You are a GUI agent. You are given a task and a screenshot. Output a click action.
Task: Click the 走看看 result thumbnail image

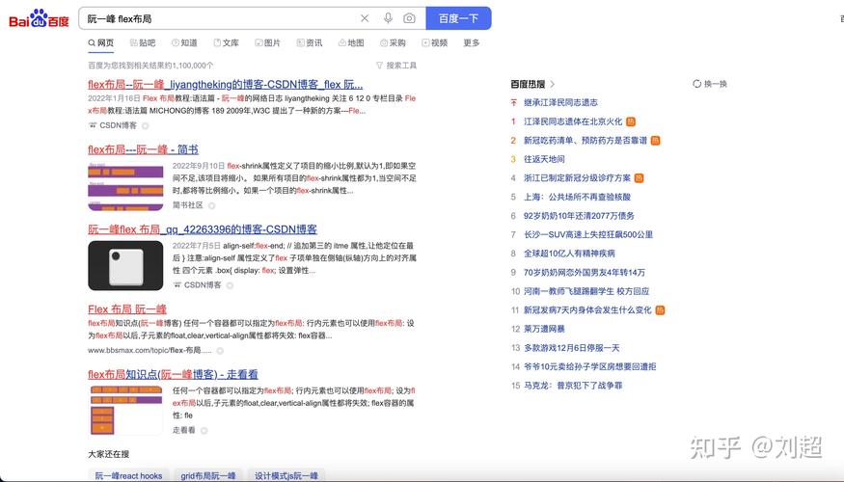pyautogui.click(x=126, y=410)
